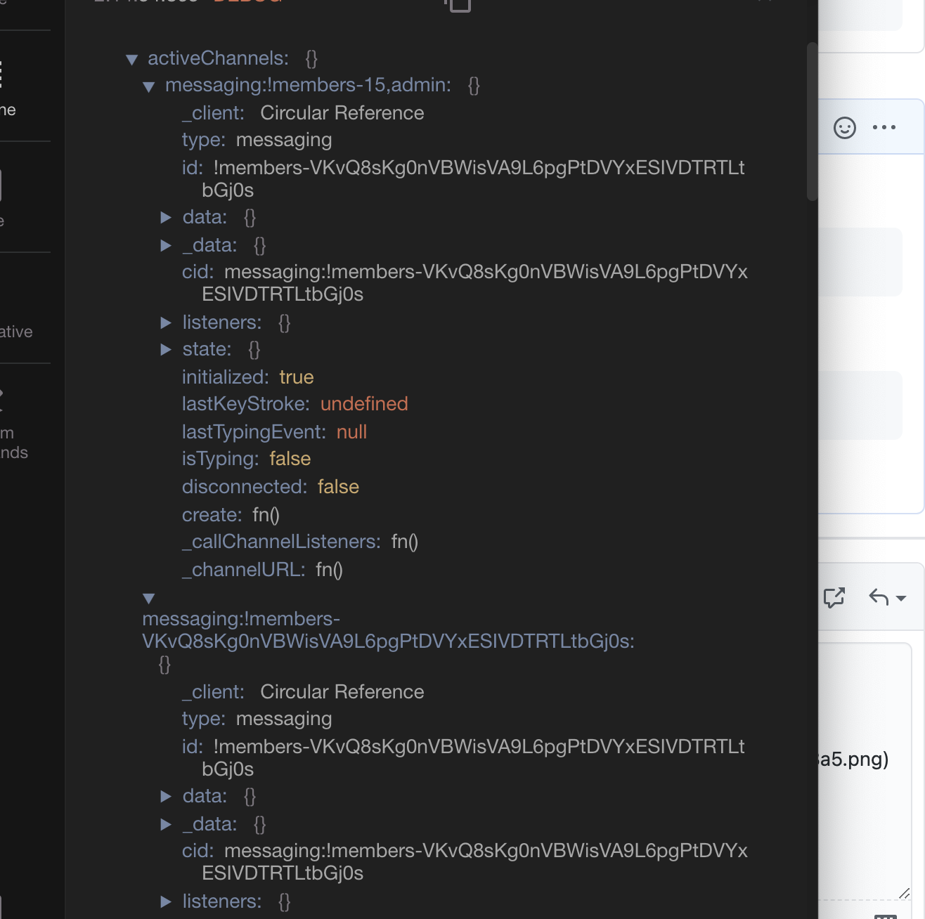Open the emoji reaction picker
This screenshot has width=925, height=919.
pos(844,127)
